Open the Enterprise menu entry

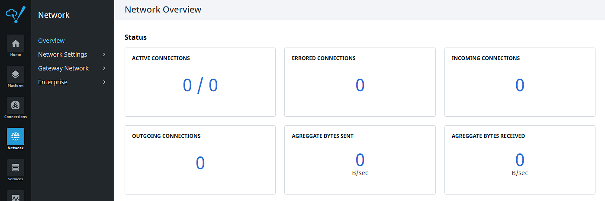pyautogui.click(x=53, y=82)
